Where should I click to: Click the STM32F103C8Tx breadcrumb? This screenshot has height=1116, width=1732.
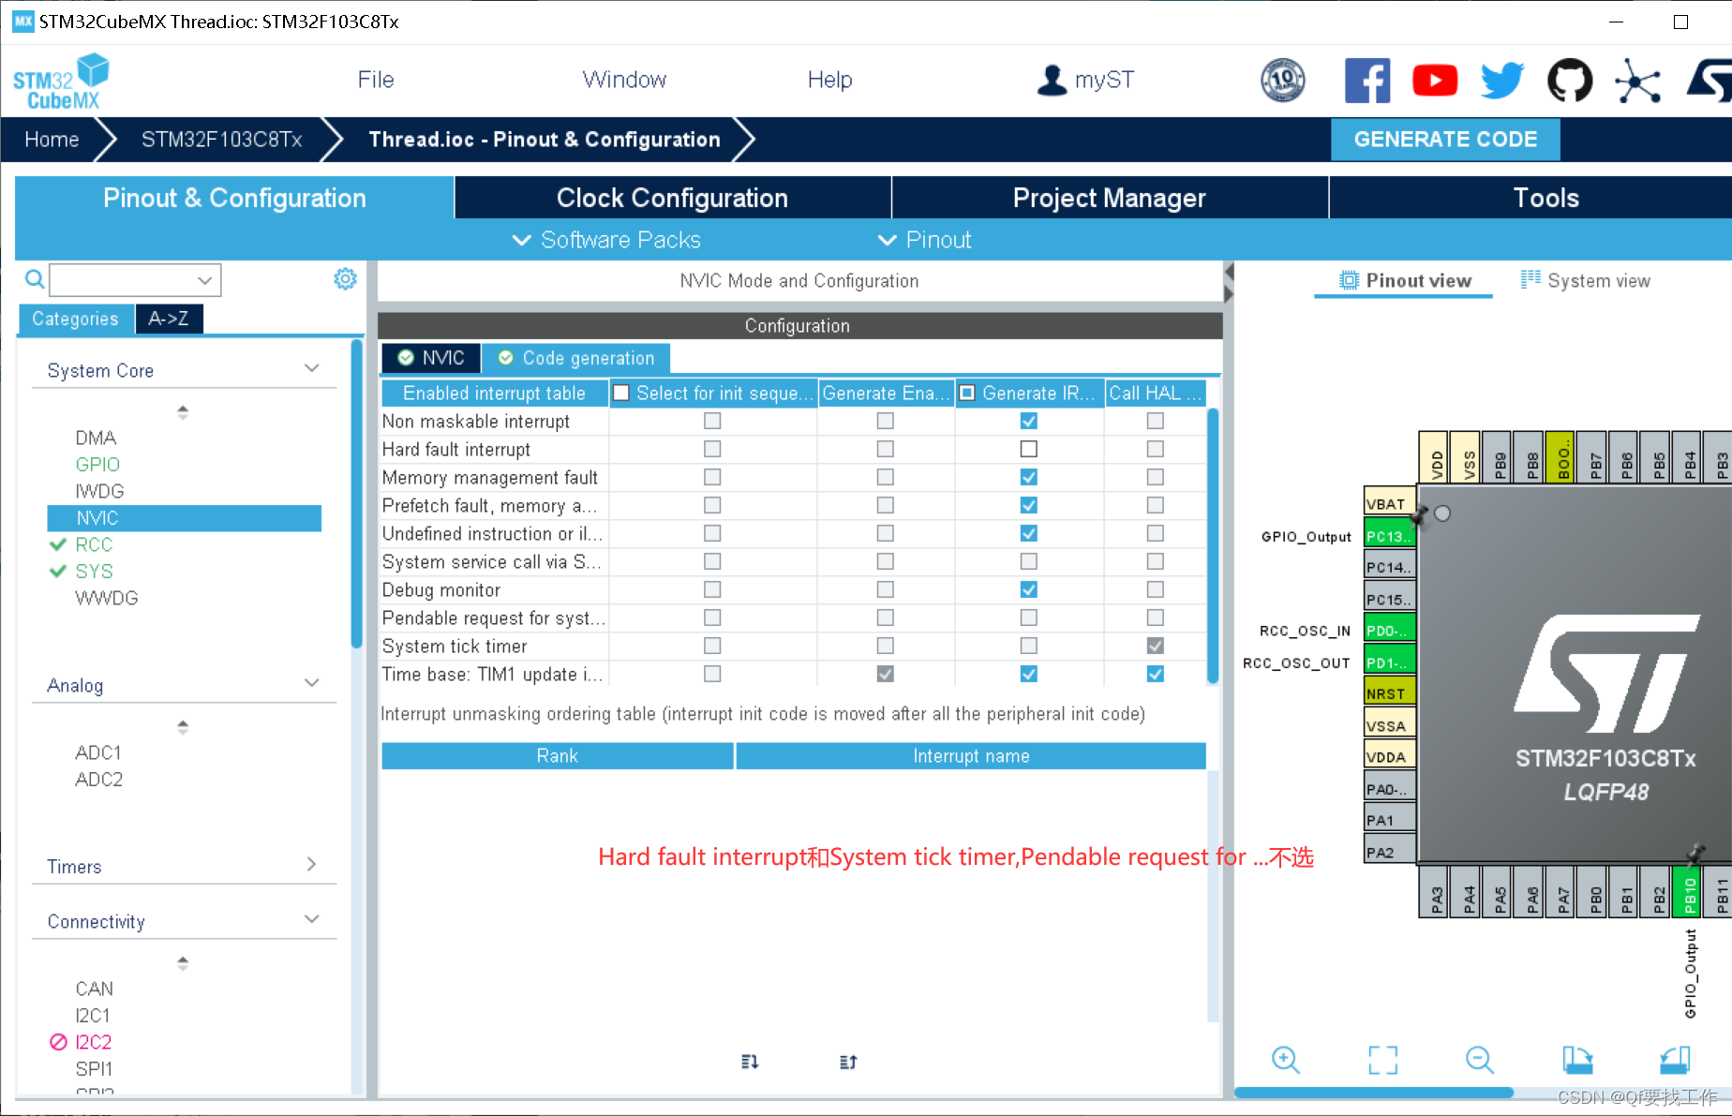(x=221, y=140)
